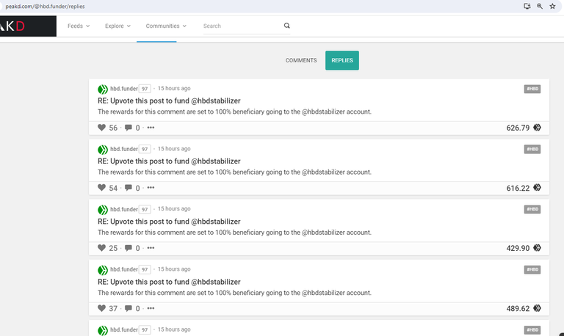Click the vote count 56
The image size is (564, 336).
[x=113, y=128]
